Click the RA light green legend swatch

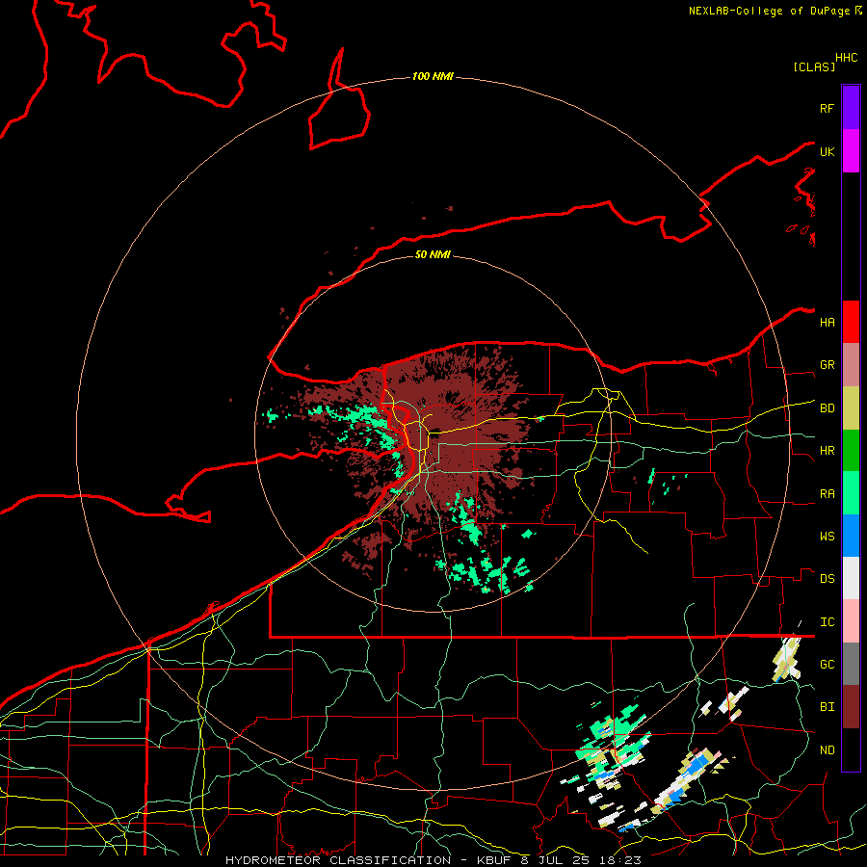coord(851,493)
